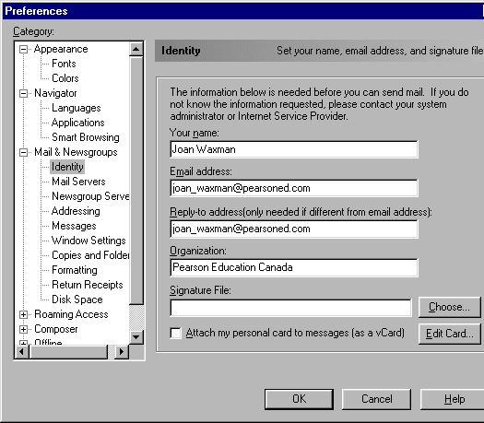This screenshot has width=484, height=423.
Task: Select Mail Servers in category tree
Action: (78, 182)
